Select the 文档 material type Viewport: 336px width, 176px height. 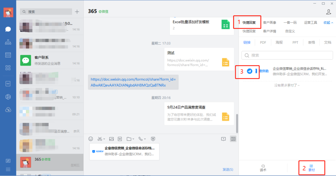pyautogui.click(x=327, y=42)
